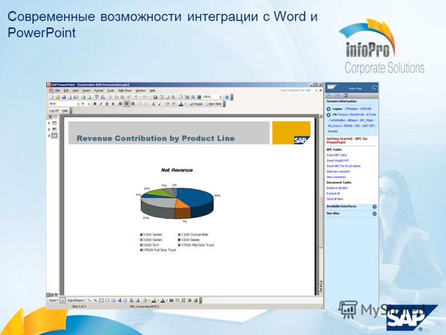Select the Oval drawing tool
The width and height of the screenshot is (446, 335).
[107, 300]
